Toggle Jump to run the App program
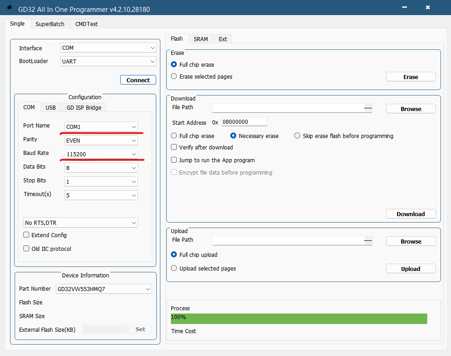The height and width of the screenshot is (356, 451). pos(174,160)
